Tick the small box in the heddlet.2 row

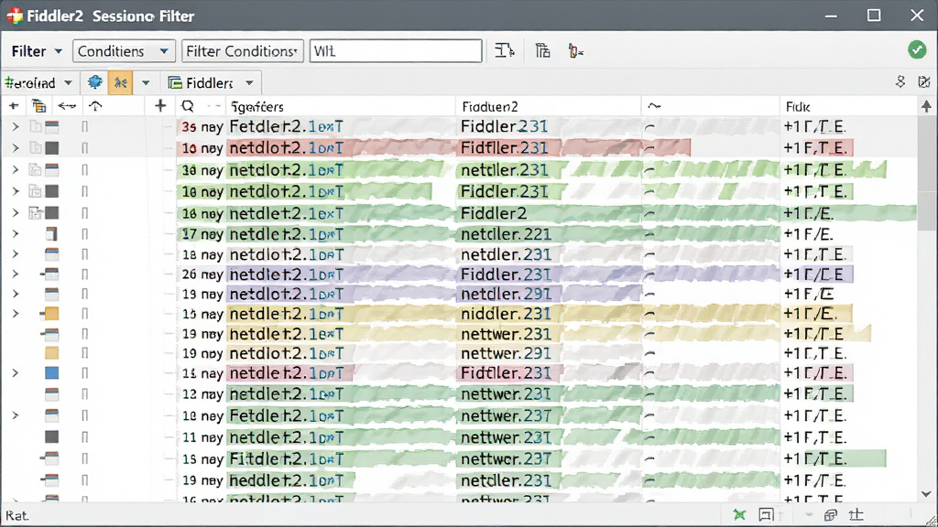(84, 480)
